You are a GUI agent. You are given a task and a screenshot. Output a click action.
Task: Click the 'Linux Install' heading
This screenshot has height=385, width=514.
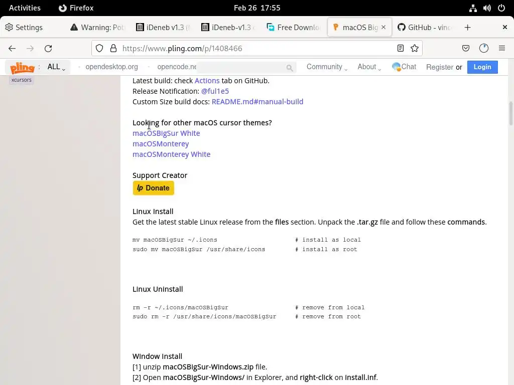[x=153, y=212]
